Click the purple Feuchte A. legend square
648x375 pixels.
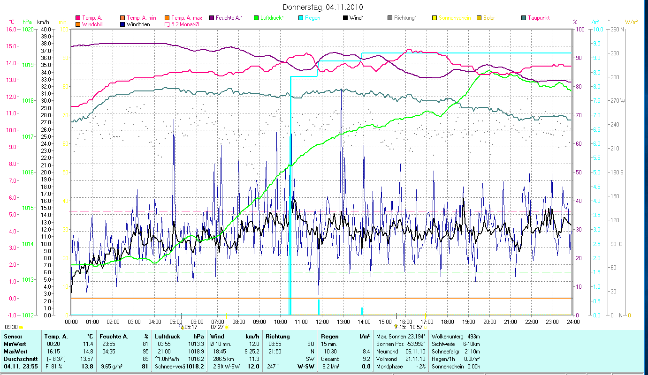click(x=211, y=18)
